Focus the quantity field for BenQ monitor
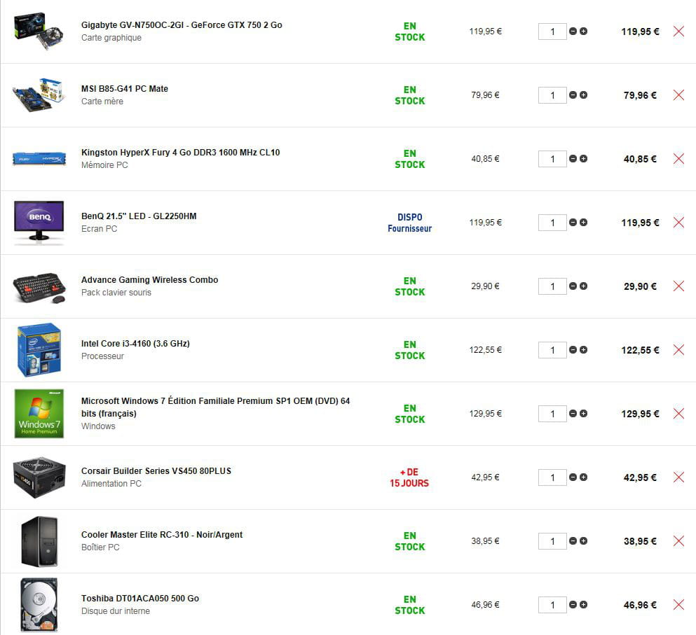Image resolution: width=696 pixels, height=635 pixels. 552,223
